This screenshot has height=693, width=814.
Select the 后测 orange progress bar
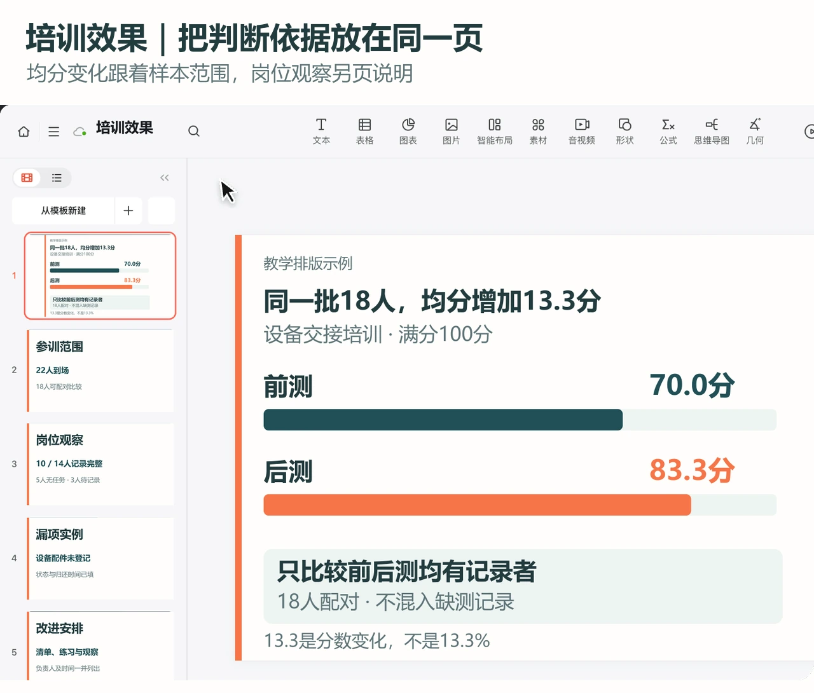(478, 505)
